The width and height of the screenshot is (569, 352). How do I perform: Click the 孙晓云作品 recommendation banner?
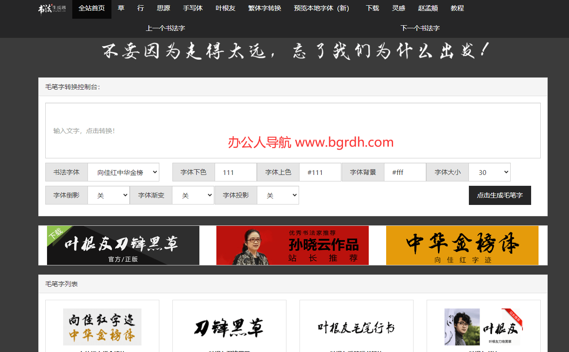292,245
